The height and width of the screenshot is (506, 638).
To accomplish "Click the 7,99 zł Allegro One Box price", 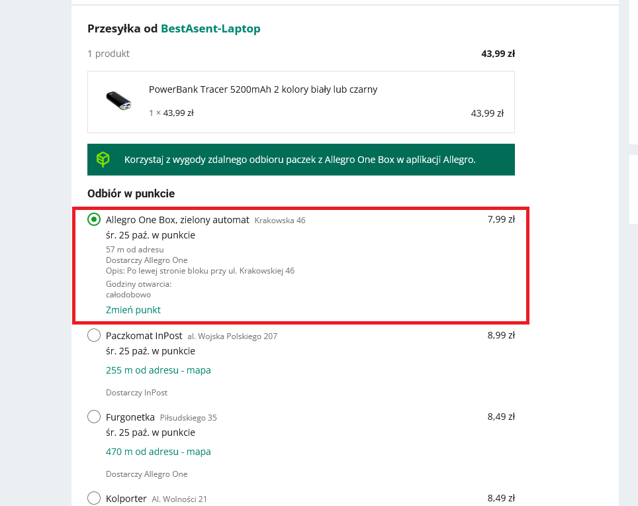I will point(501,219).
